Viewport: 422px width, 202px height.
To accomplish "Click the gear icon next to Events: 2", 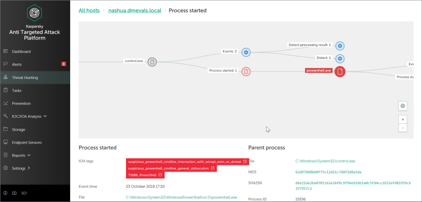I will point(246,52).
